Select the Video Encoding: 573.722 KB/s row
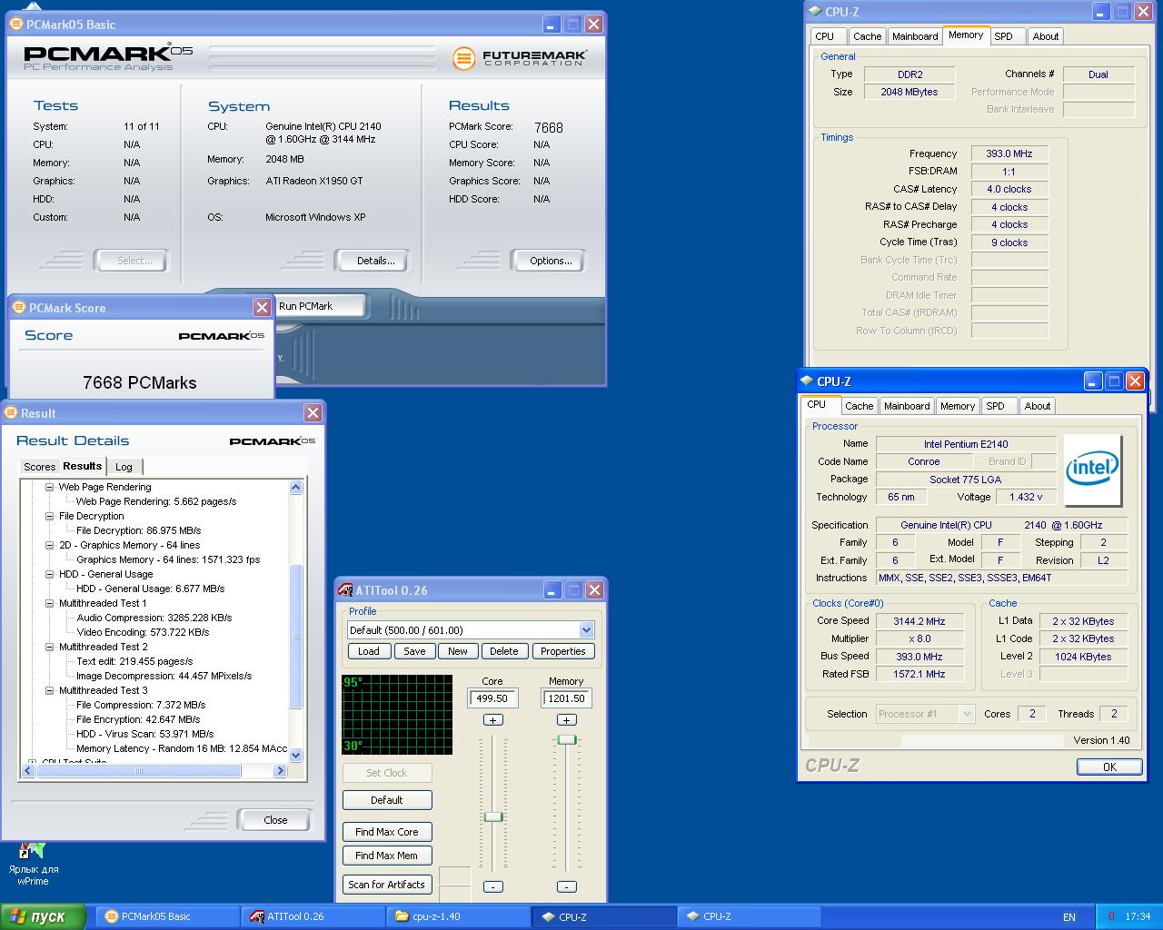 coord(143,632)
